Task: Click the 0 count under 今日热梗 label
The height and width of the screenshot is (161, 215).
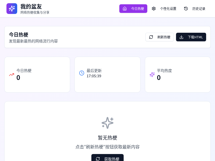Action: (18, 78)
